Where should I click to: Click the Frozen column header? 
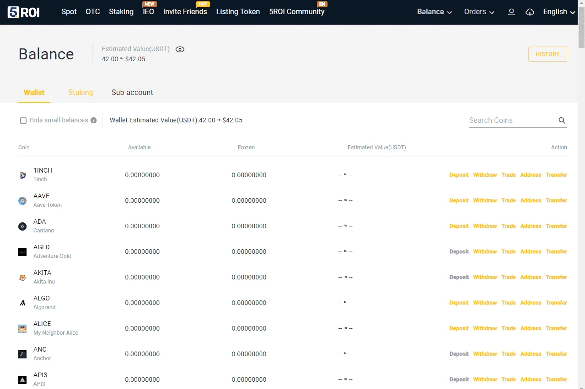pyautogui.click(x=246, y=147)
